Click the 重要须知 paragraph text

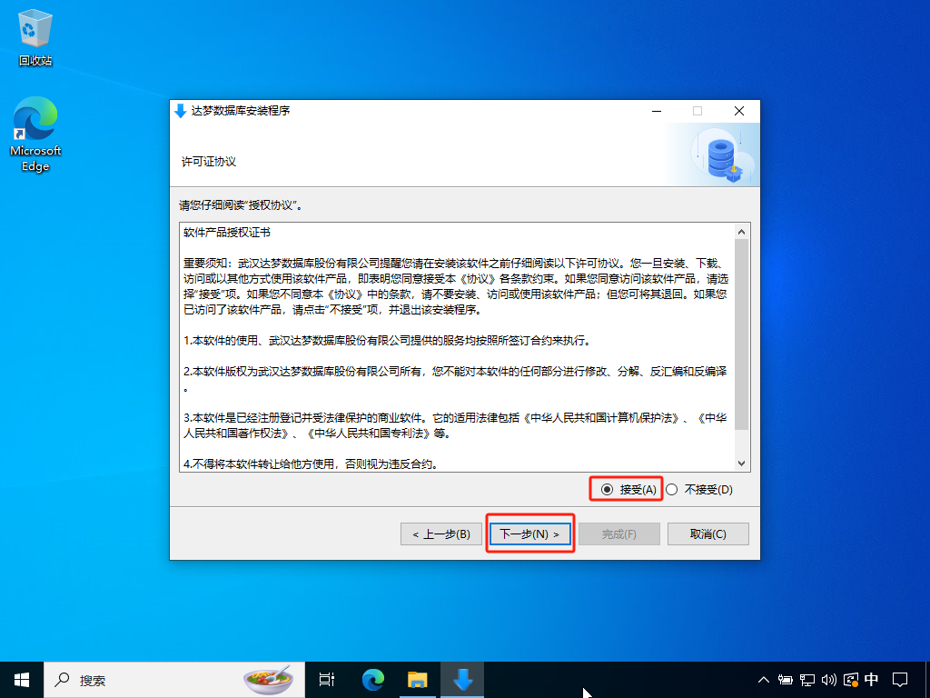456,286
